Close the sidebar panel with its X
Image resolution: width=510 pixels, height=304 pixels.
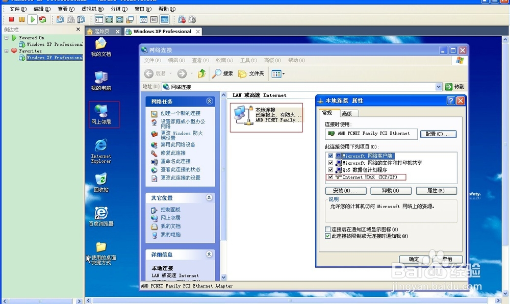[x=78, y=29]
